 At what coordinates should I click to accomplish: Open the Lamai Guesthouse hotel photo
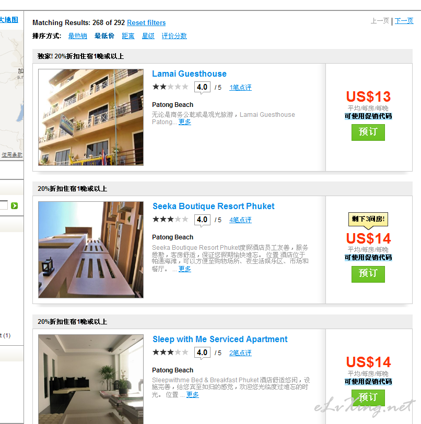[x=91, y=117]
